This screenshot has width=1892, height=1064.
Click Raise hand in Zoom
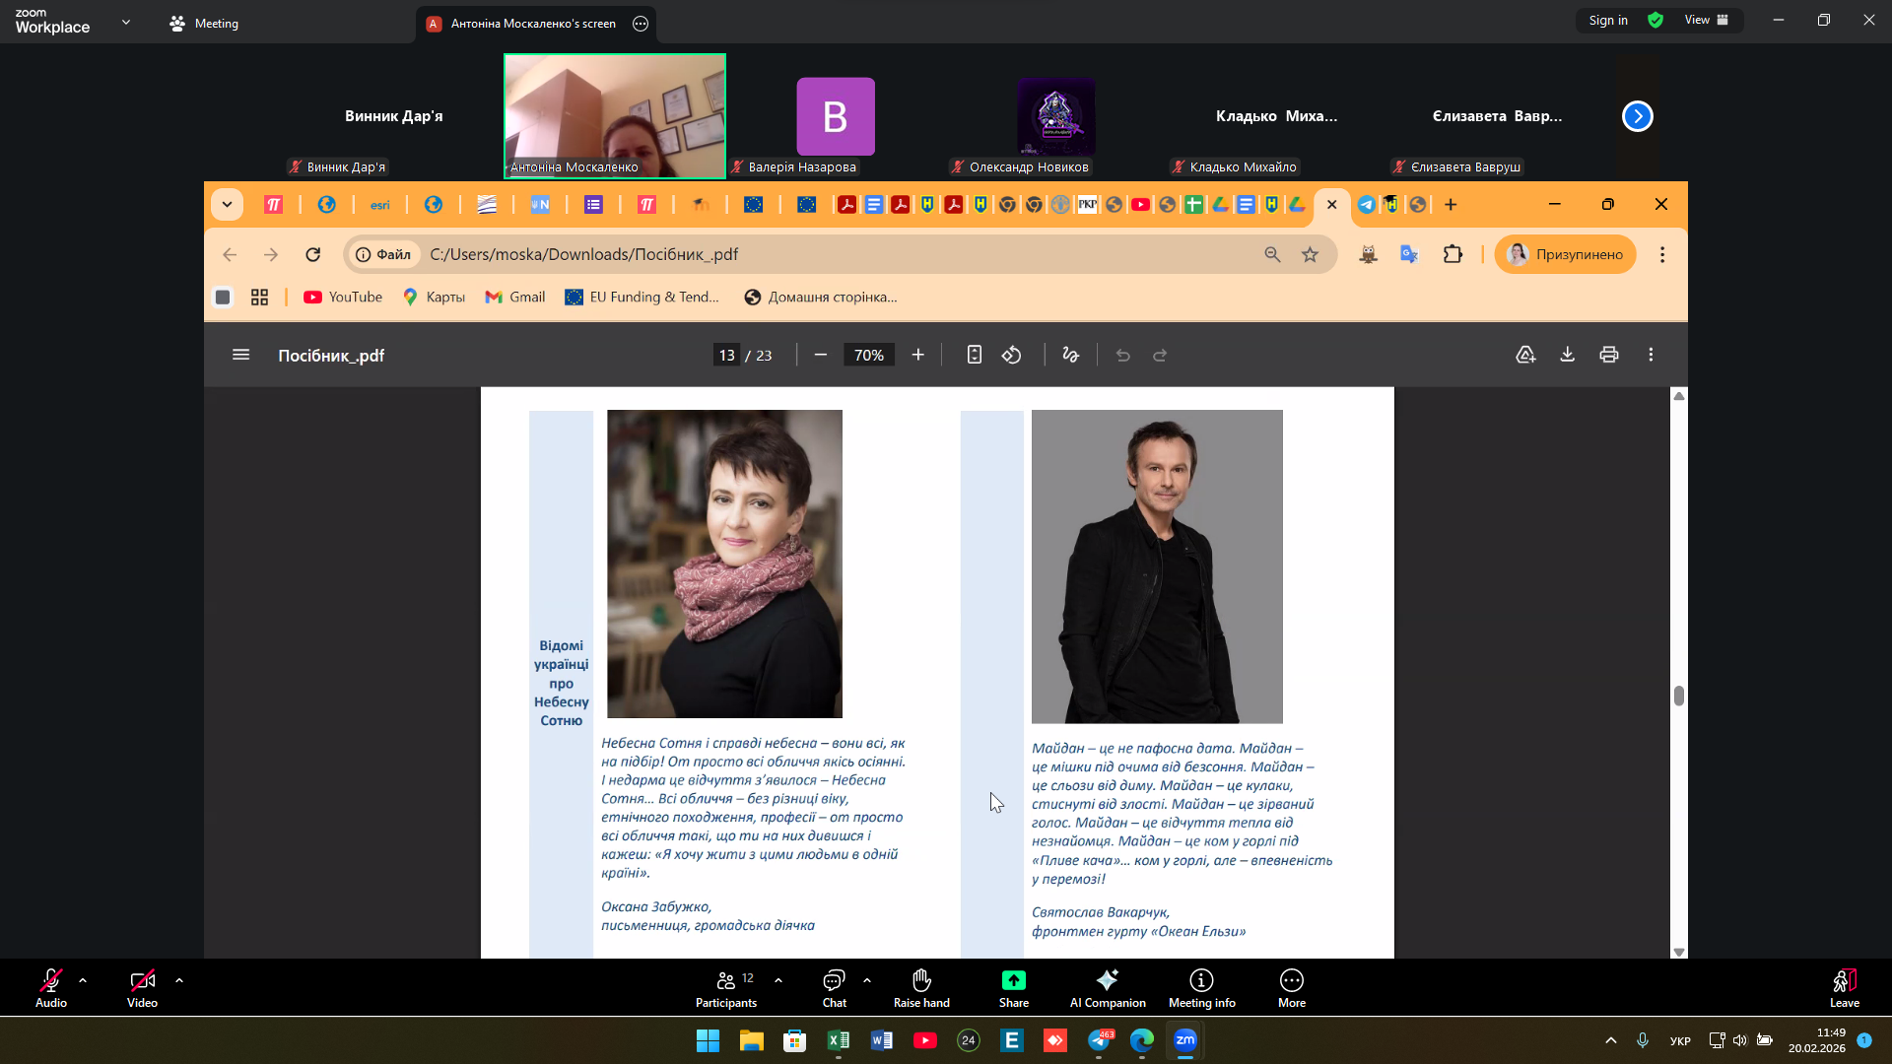(x=920, y=987)
